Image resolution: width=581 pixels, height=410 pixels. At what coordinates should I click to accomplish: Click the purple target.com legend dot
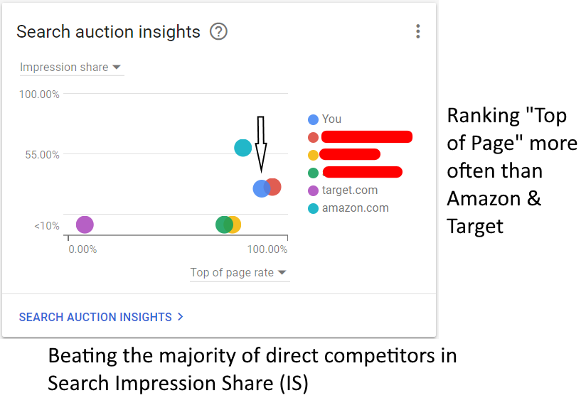click(x=313, y=190)
